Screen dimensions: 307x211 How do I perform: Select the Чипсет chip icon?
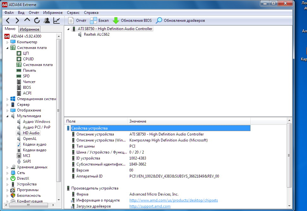(x=19, y=82)
